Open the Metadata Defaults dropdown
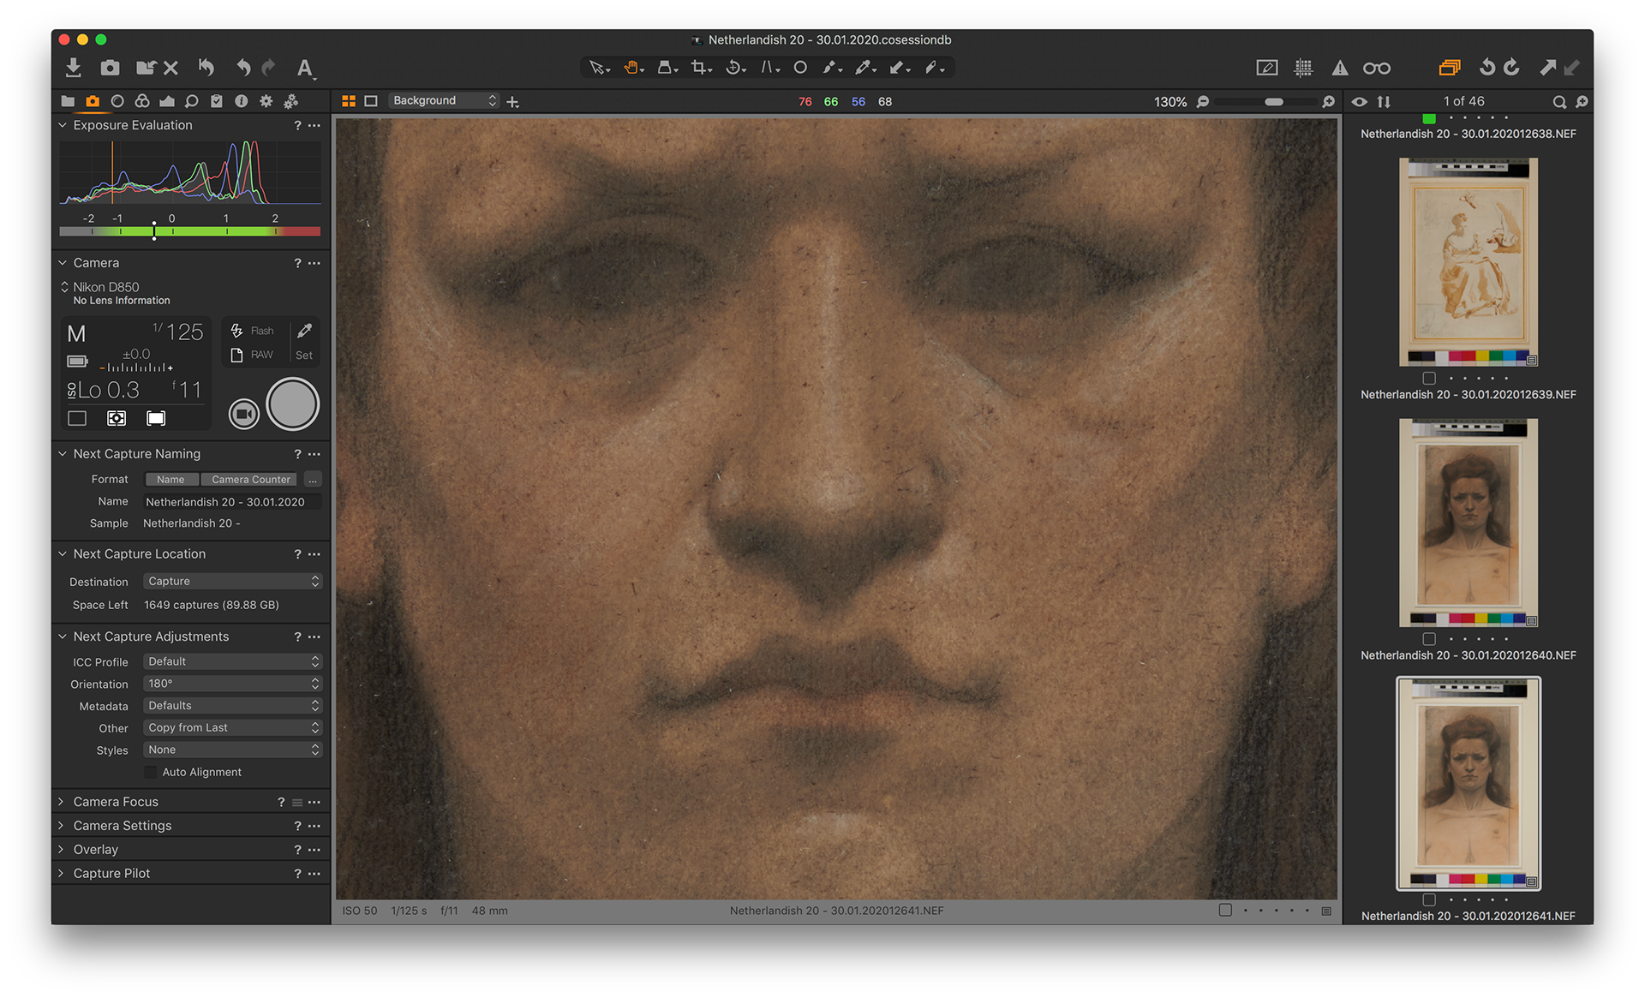This screenshot has height=998, width=1645. coord(232,705)
